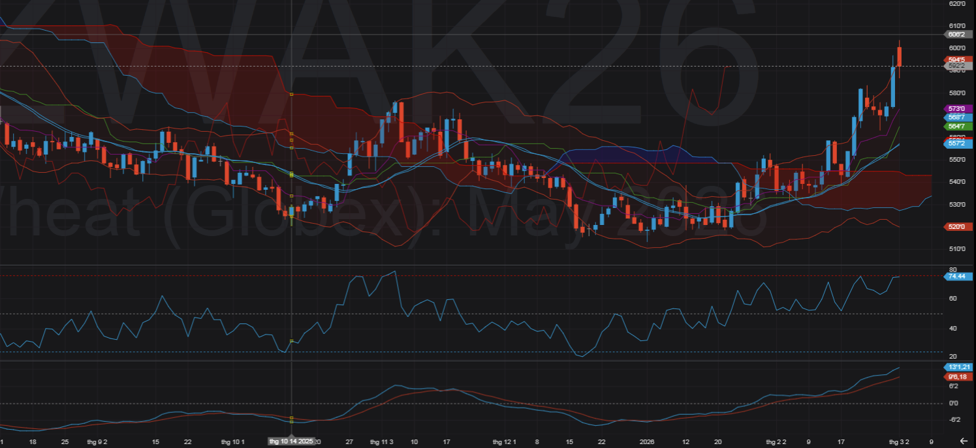Image resolution: width=976 pixels, height=448 pixels.
Task: Select the gray 606'2 price level tag
Action: pos(957,34)
